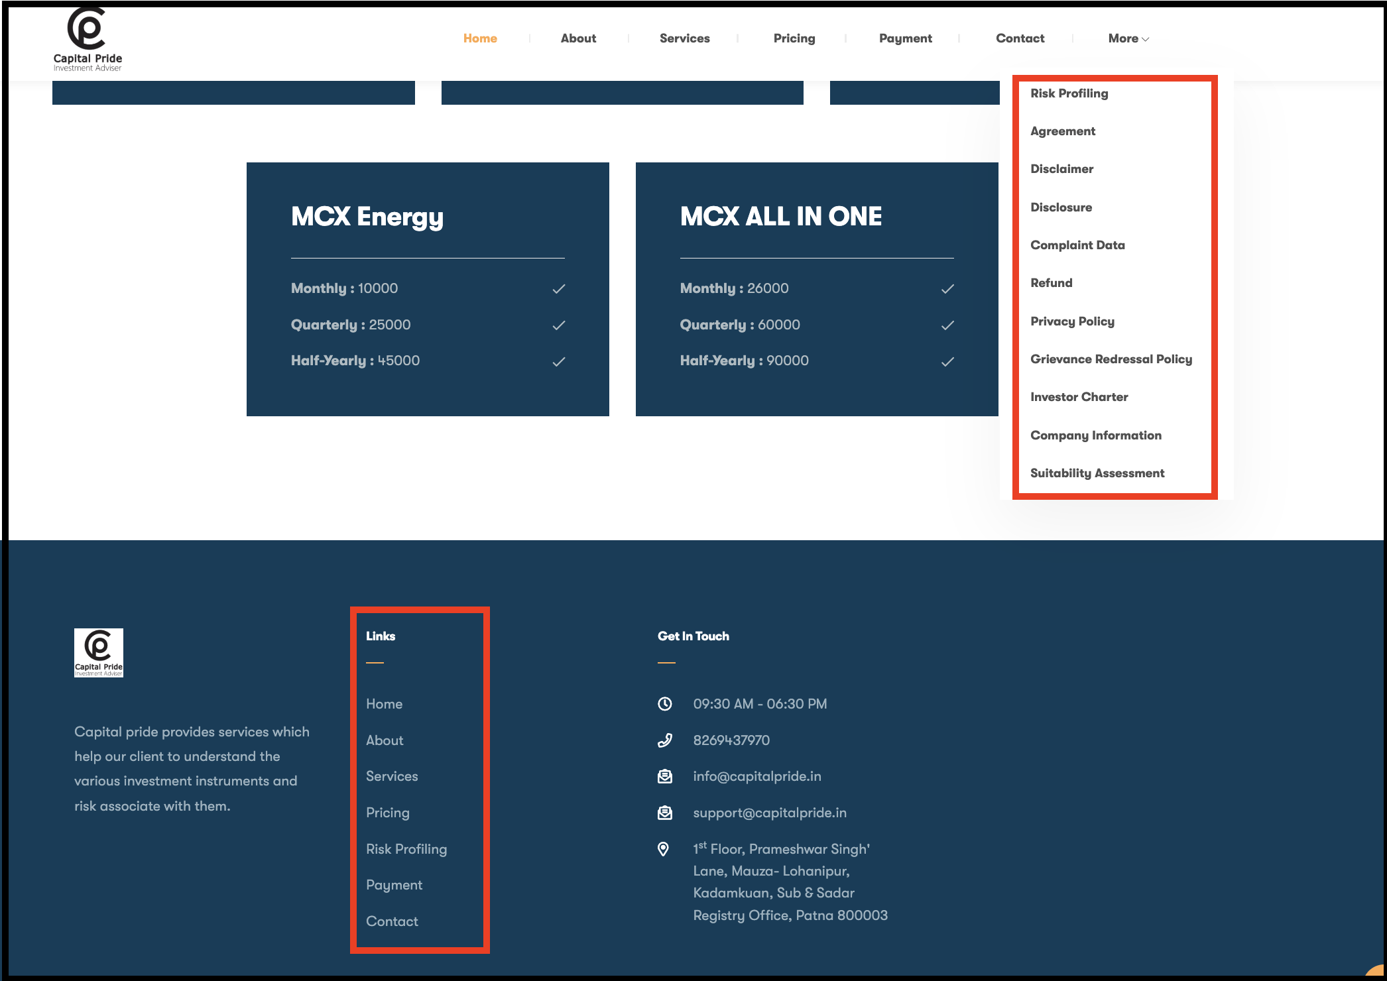Click checkmark by MCX Energy Half-Yearly 45000
The height and width of the screenshot is (981, 1387).
coord(559,361)
